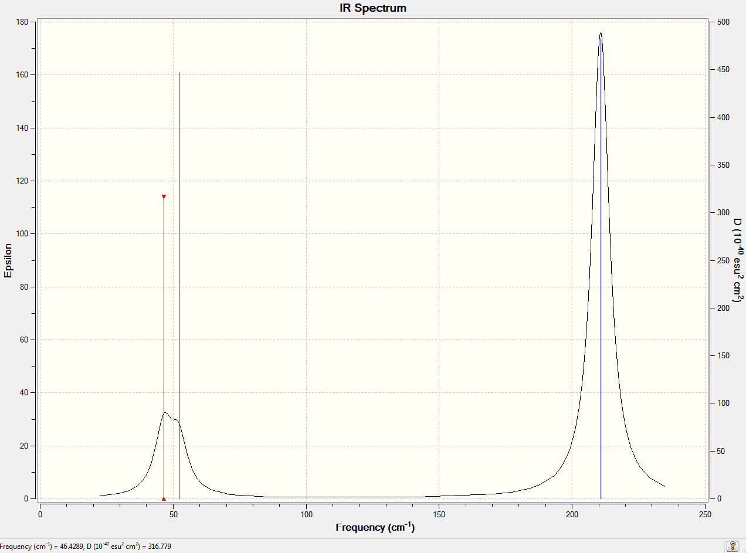Screen dimensions: 746x553
Task: Click the 100 tick on the Frequency axis
Action: (306, 514)
